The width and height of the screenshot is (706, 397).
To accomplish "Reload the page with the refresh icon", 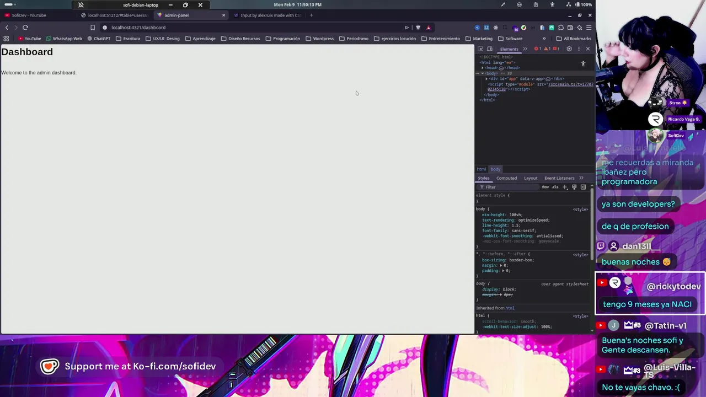I will click(25, 28).
